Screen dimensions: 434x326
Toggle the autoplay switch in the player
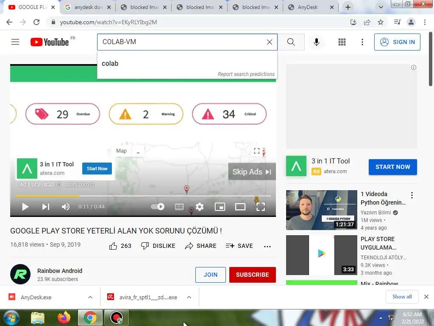tap(158, 207)
